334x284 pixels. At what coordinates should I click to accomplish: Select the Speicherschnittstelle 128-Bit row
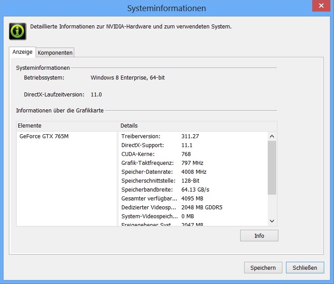pyautogui.click(x=193, y=181)
